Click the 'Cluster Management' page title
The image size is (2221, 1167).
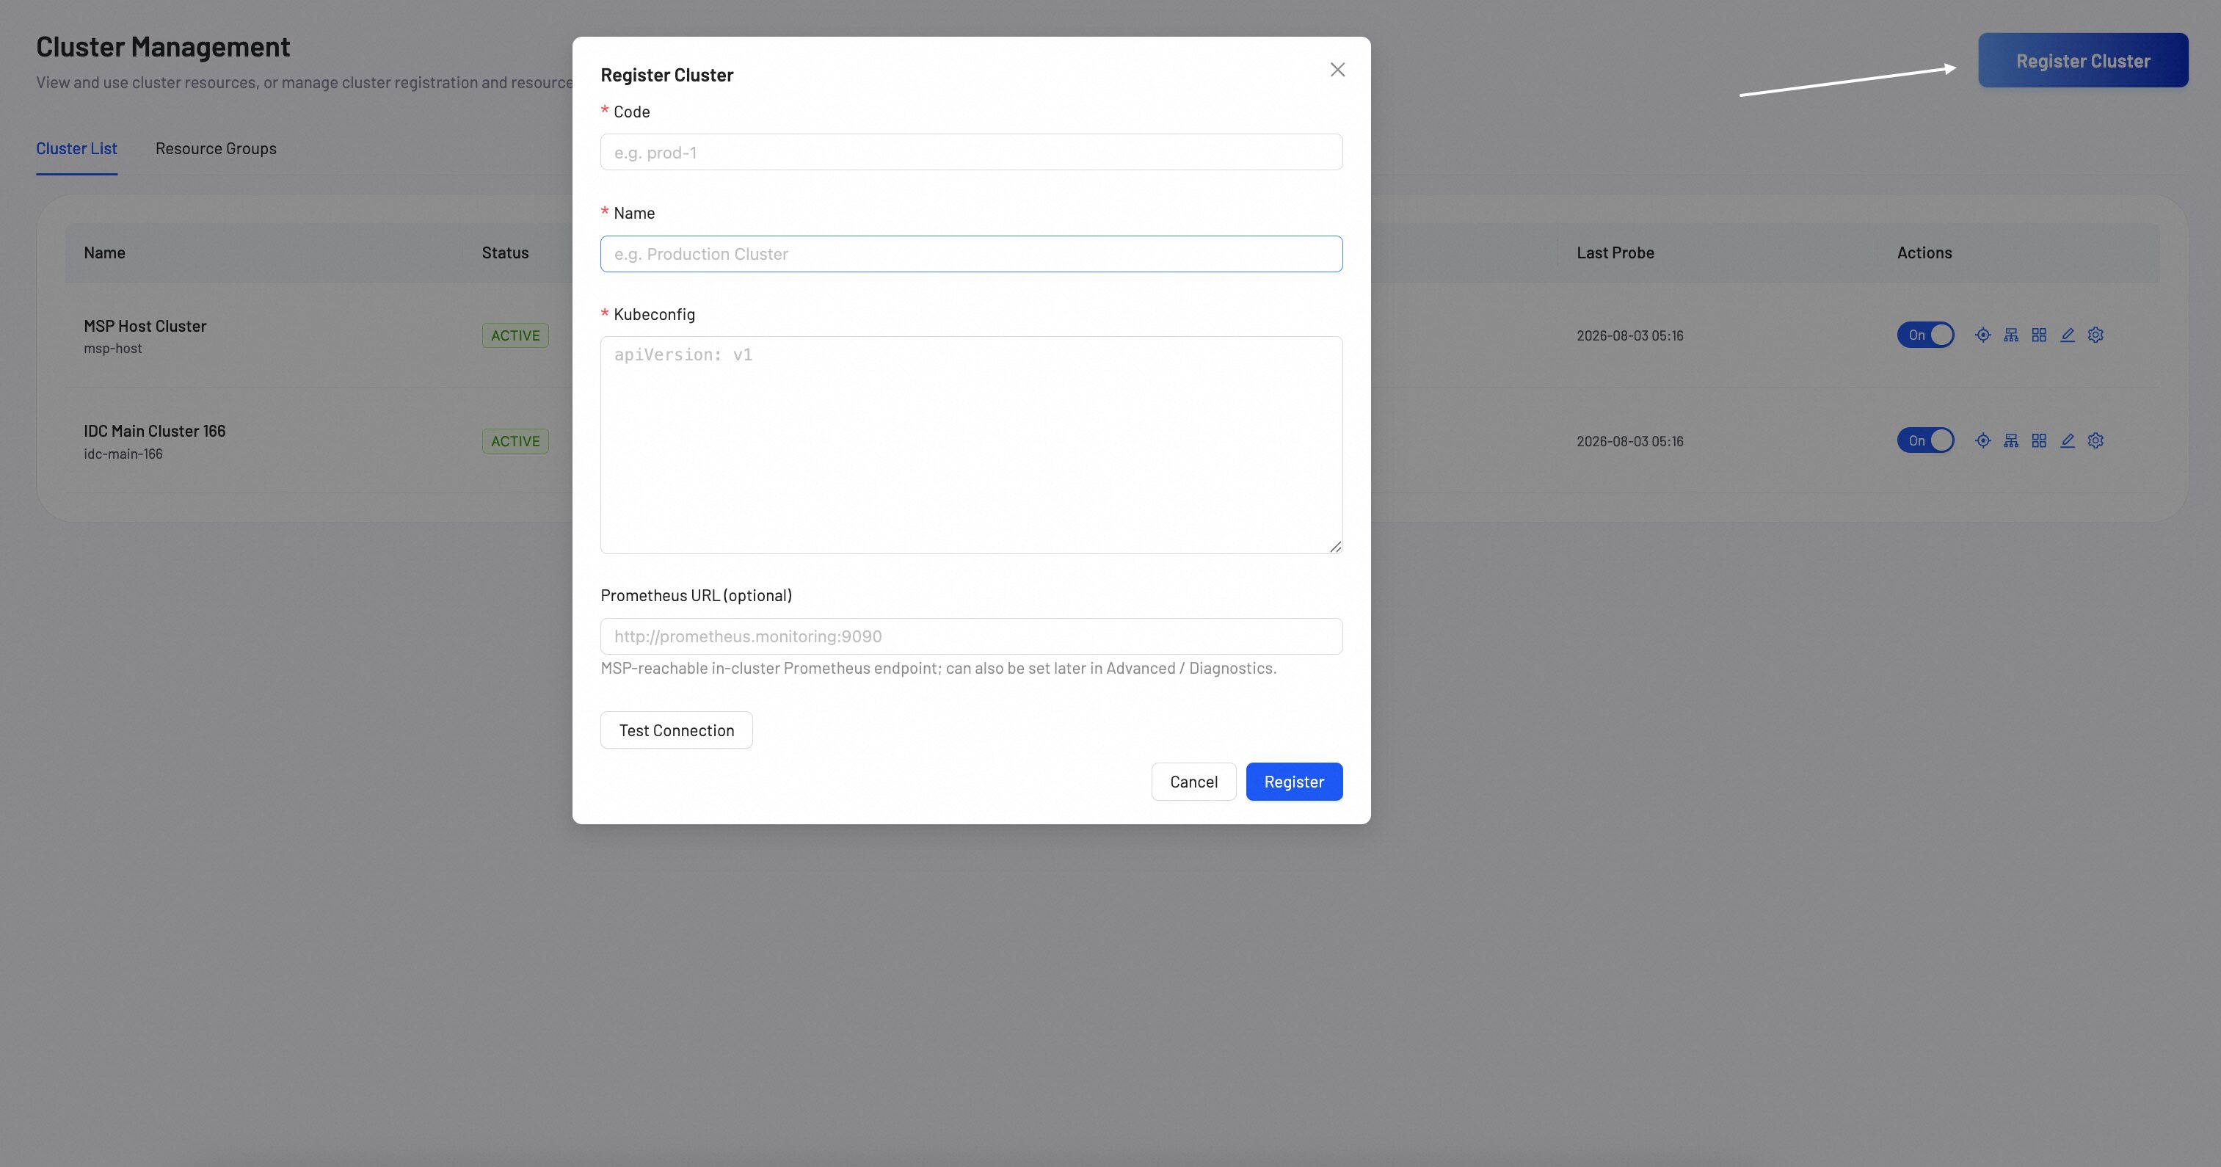pyautogui.click(x=163, y=46)
